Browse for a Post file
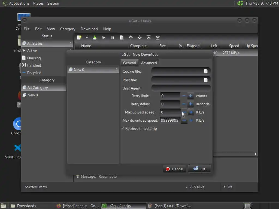The width and height of the screenshot is (279, 209). (206, 80)
